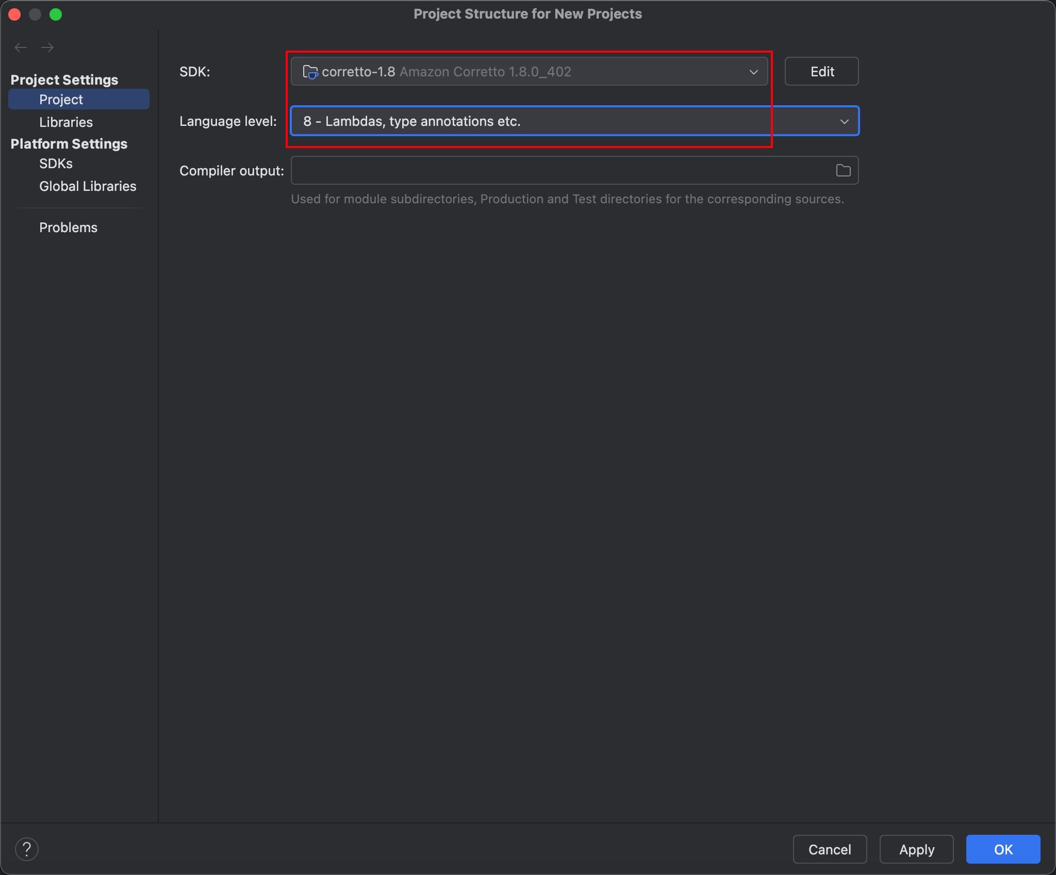
Task: Expand the Language level dropdown chevron
Action: tap(844, 121)
